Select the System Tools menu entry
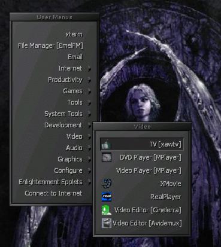 (63, 114)
